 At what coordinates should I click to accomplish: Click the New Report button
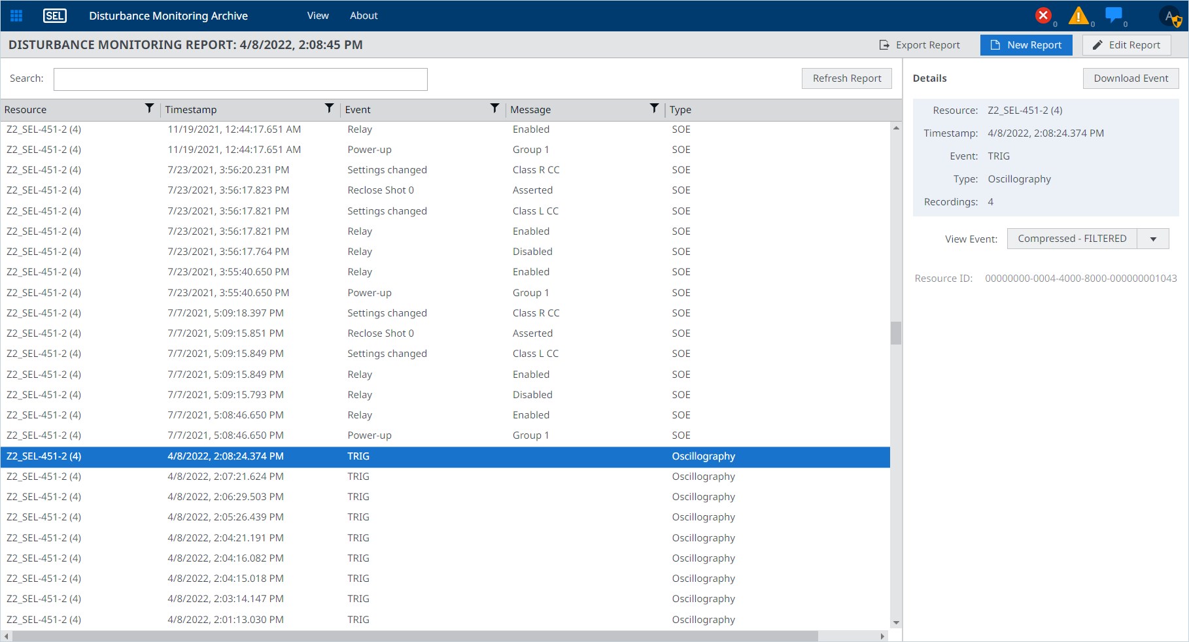tap(1025, 45)
